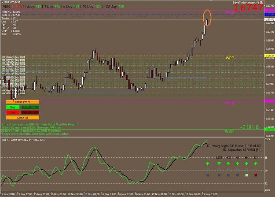Image resolution: width=275 pixels, height=197 pixels.
Task: Select the blue 1.67538 price tag on axis
Action: point(270,15)
